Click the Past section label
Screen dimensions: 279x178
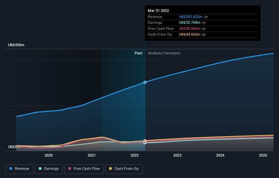coord(138,53)
